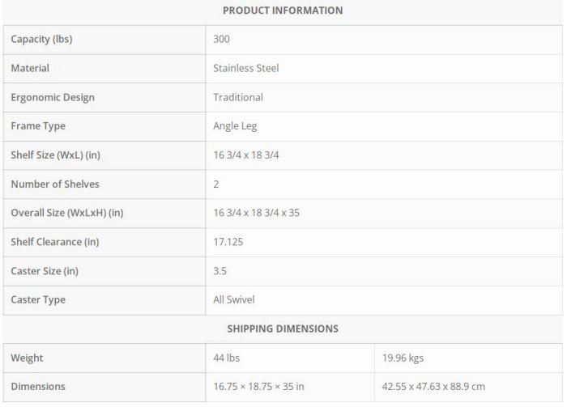This screenshot has width=567, height=407.
Task: Click the Stainless Steel value
Action: point(246,69)
